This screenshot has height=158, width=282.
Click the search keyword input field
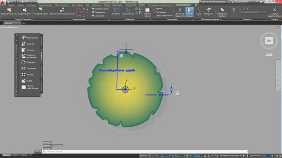click(213, 2)
